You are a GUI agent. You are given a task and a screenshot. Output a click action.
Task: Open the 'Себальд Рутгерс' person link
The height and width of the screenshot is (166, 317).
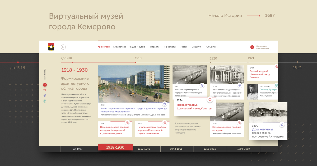tap(269, 90)
